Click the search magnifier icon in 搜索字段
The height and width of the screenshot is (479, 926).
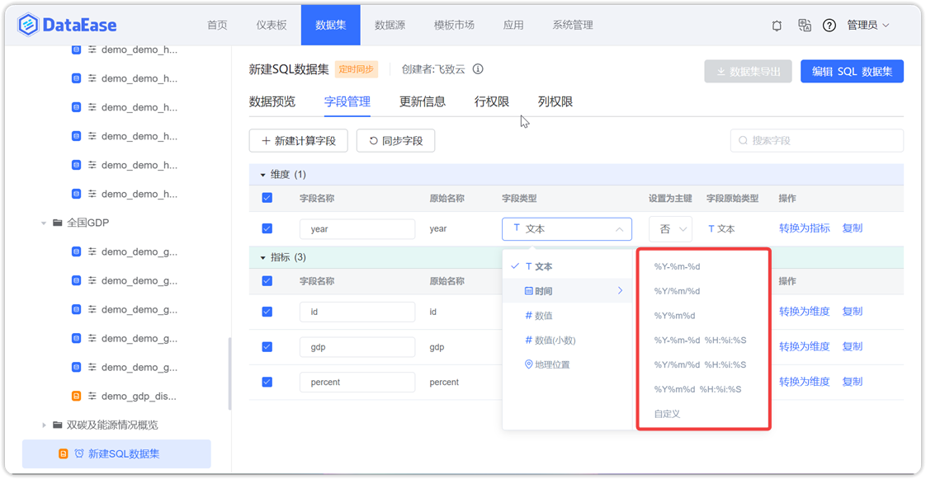[743, 140]
